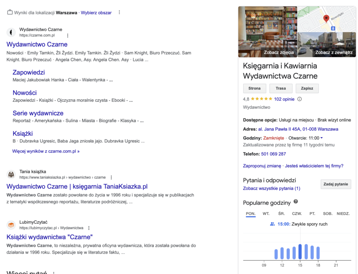Click the Tania książka favicon icon
358x274 pixels.
pyautogui.click(x=11, y=174)
